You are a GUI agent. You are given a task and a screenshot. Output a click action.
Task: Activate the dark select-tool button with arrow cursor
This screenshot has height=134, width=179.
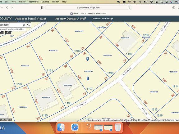[8, 32]
